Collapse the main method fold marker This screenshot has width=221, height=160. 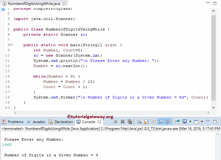tap(11, 45)
